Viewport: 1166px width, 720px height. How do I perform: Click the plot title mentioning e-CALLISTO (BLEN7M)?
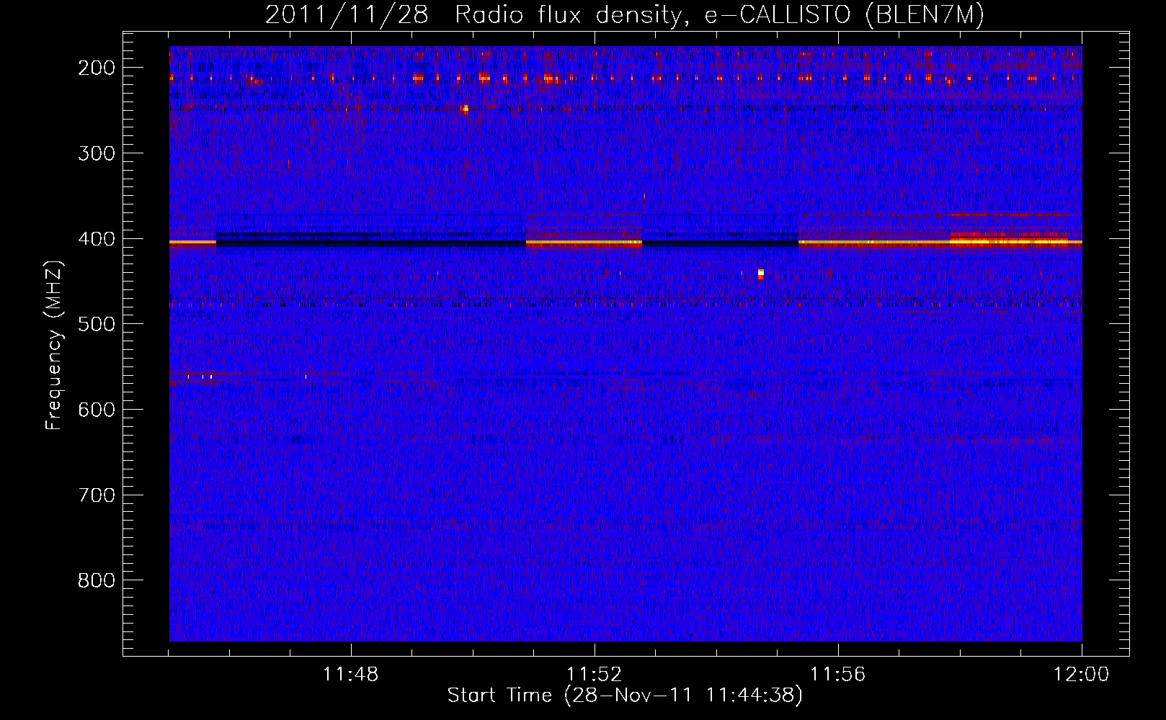coord(625,14)
